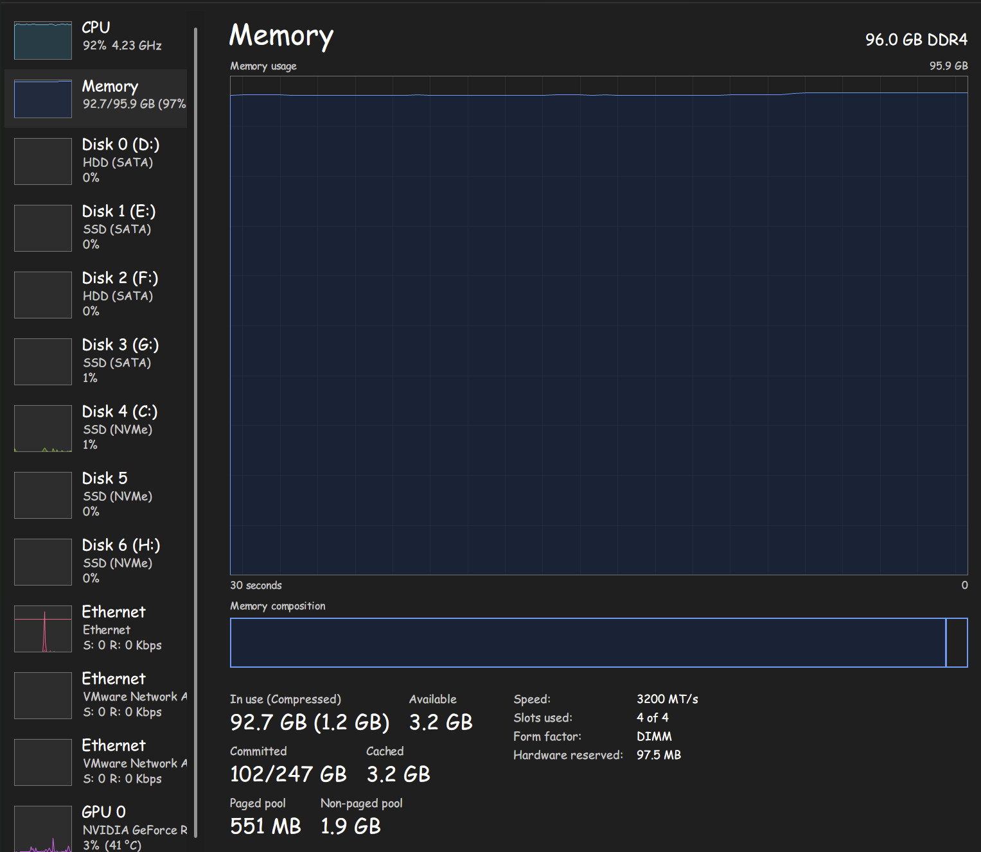Select GPU 0 NVIDIA GeForce entry

point(96,828)
